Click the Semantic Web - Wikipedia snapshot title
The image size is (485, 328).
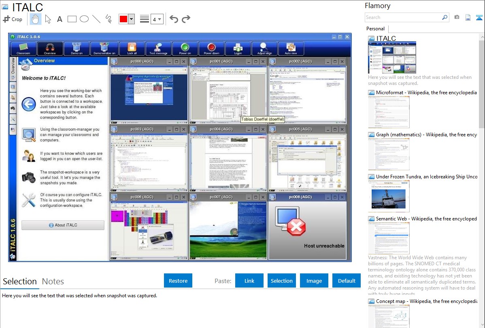pyautogui.click(x=426, y=218)
